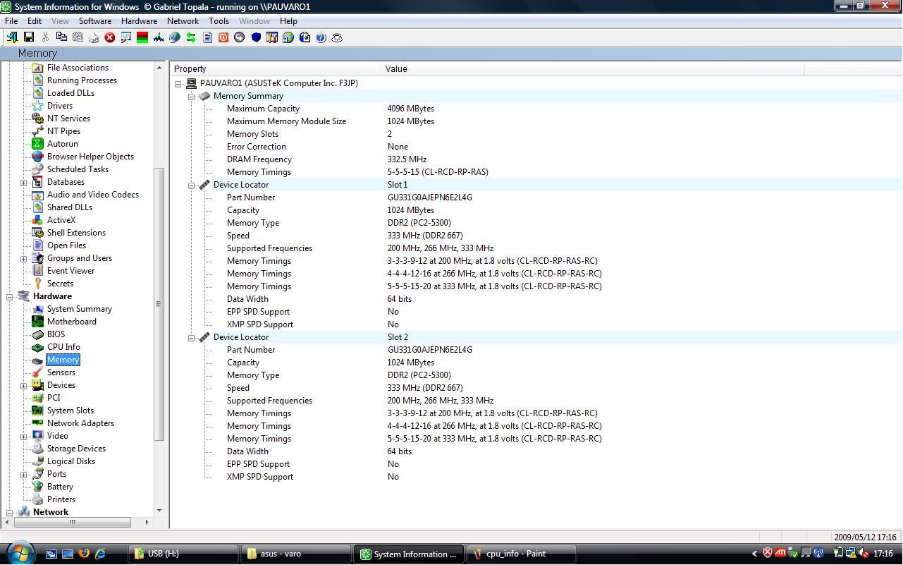Expand the Video tree node
This screenshot has width=903, height=565.
point(23,437)
